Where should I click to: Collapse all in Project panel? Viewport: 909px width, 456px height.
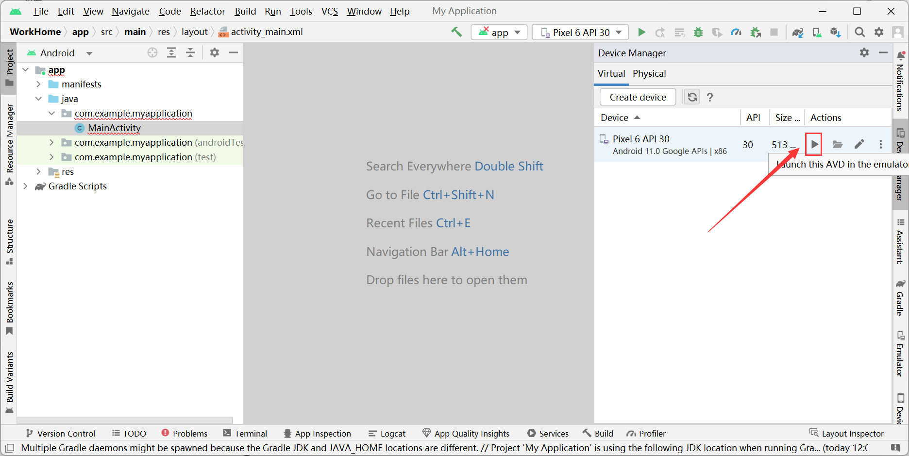tap(190, 52)
